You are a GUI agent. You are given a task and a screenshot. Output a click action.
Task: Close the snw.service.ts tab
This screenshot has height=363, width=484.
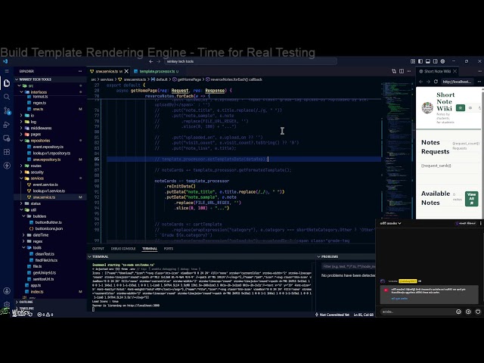pyautogui.click(x=126, y=71)
